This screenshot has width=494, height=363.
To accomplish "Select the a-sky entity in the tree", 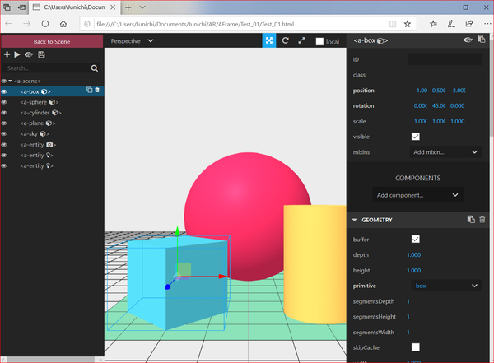I will coord(33,133).
